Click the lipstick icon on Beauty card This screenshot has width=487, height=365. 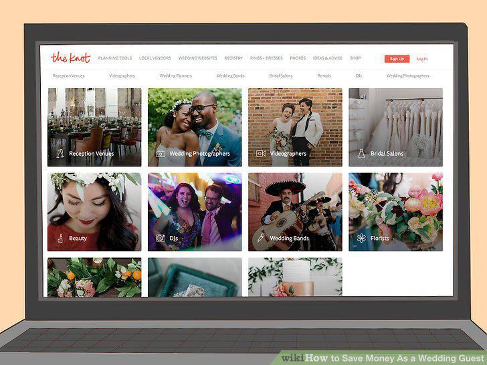pyautogui.click(x=60, y=238)
